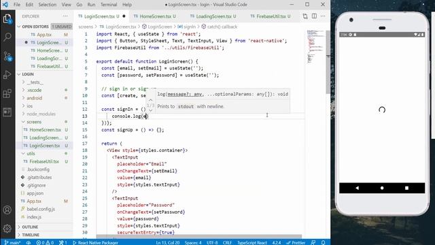Screen dimensions: 435x245
Task: Open the Manage gear menu
Action: (x=7, y=229)
